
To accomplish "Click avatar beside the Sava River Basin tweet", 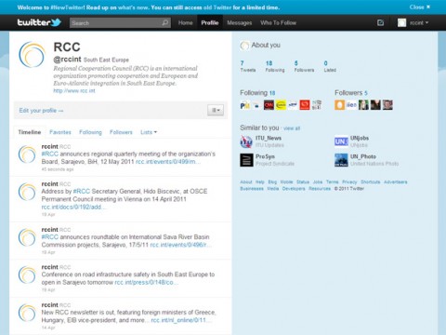I will click(27, 237).
